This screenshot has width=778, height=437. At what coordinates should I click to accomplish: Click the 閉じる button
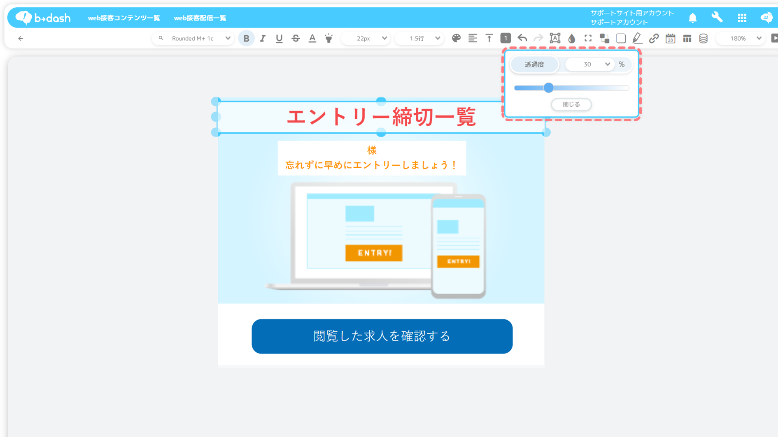571,104
